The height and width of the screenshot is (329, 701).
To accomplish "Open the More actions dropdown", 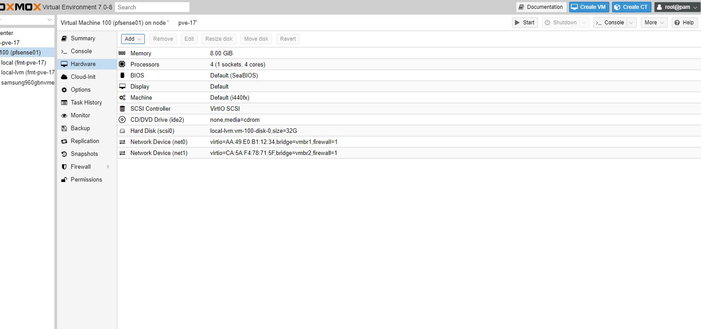I will click(x=654, y=23).
